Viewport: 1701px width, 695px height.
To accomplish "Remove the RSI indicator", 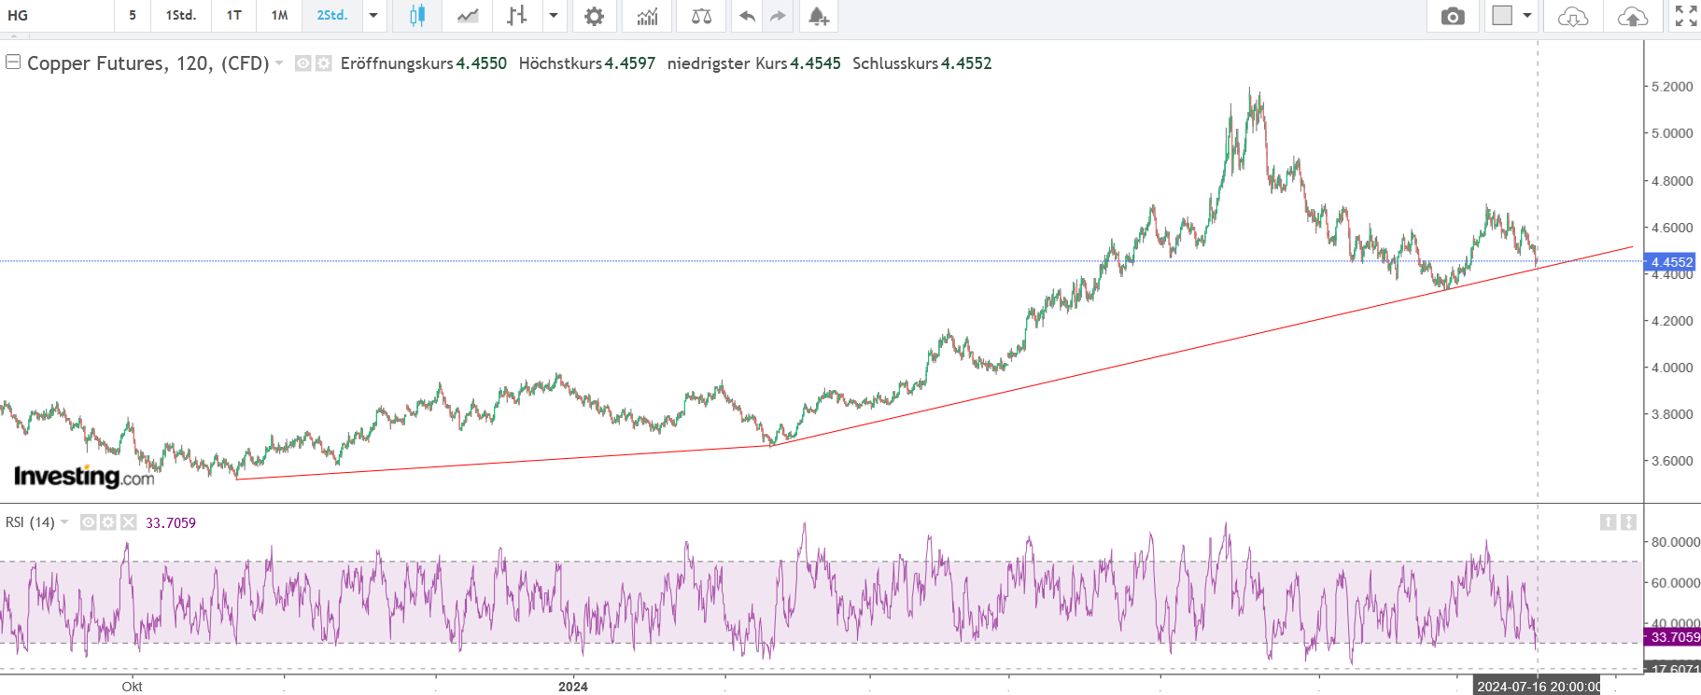I will tap(129, 522).
